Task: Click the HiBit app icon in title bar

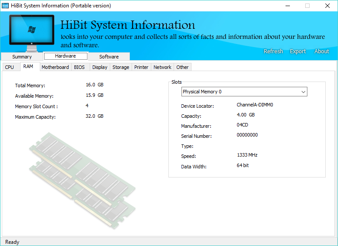Action: pyautogui.click(x=5, y=6)
